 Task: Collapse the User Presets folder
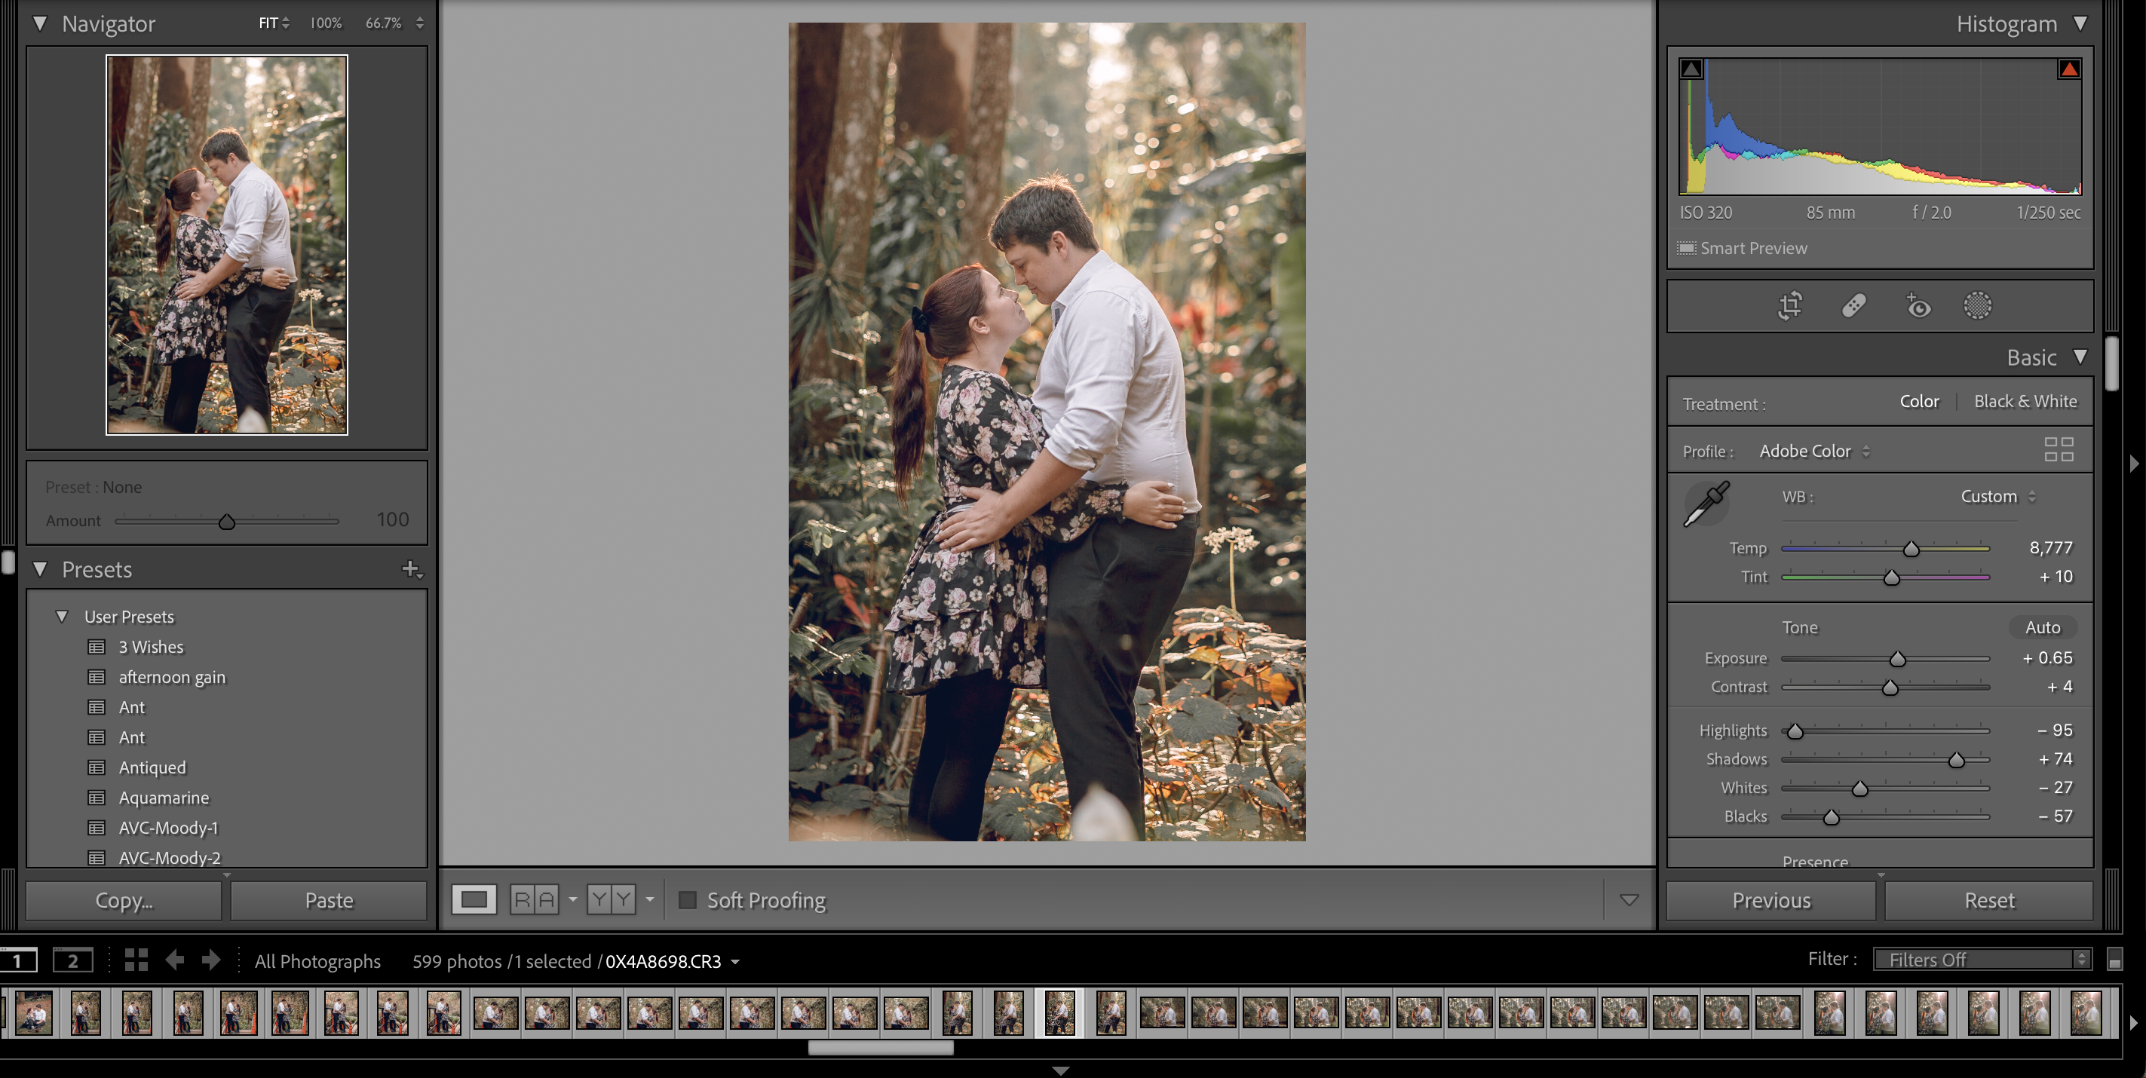pos(62,617)
